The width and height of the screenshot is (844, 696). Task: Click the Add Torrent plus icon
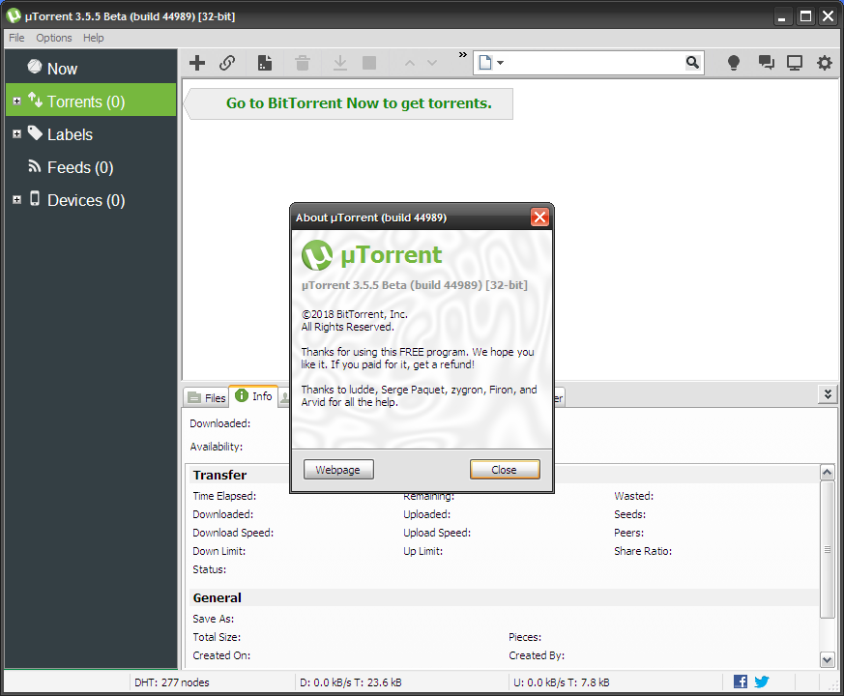(197, 63)
